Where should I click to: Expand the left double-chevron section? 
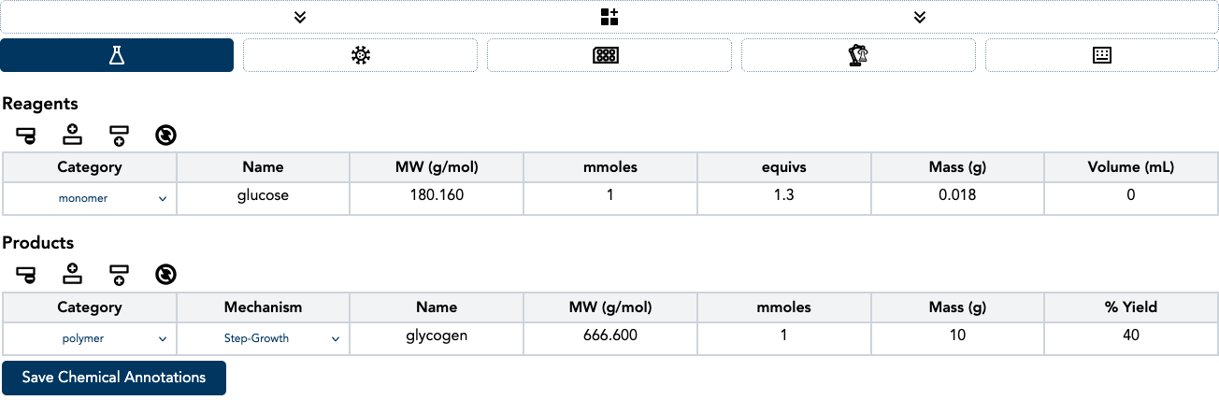point(300,17)
